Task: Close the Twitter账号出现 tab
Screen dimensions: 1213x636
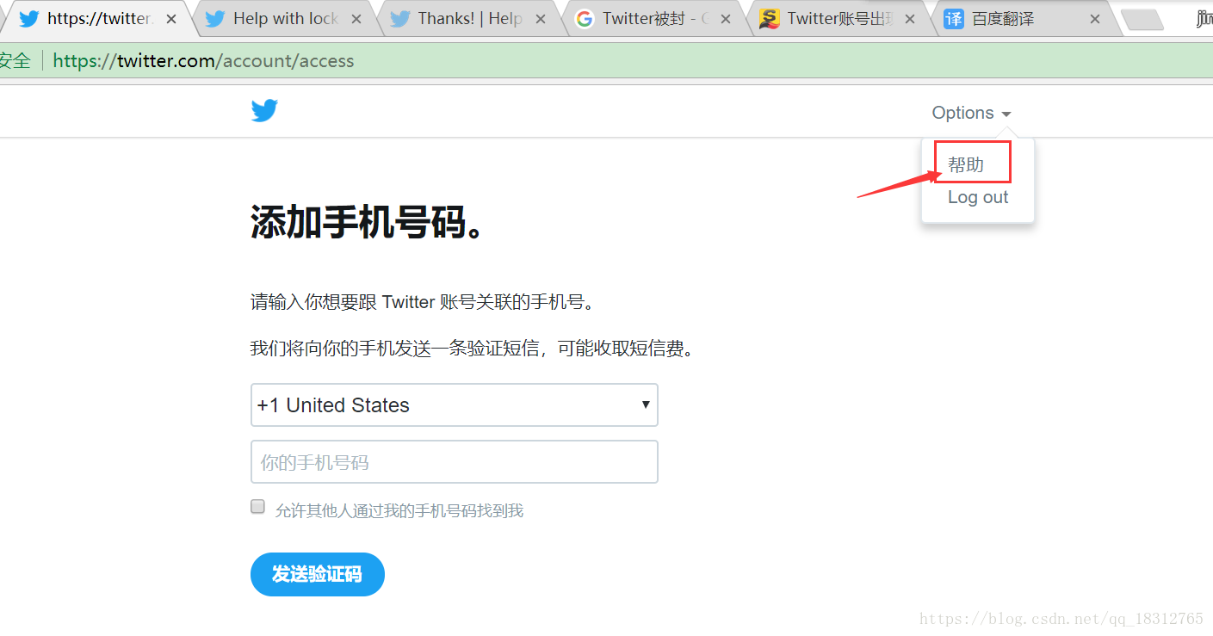Action: click(x=910, y=19)
